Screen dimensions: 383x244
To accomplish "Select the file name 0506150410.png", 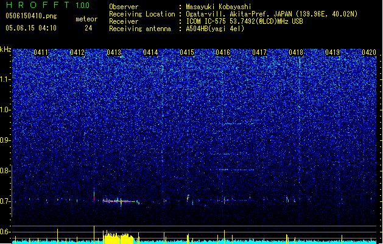I will click(x=31, y=16).
